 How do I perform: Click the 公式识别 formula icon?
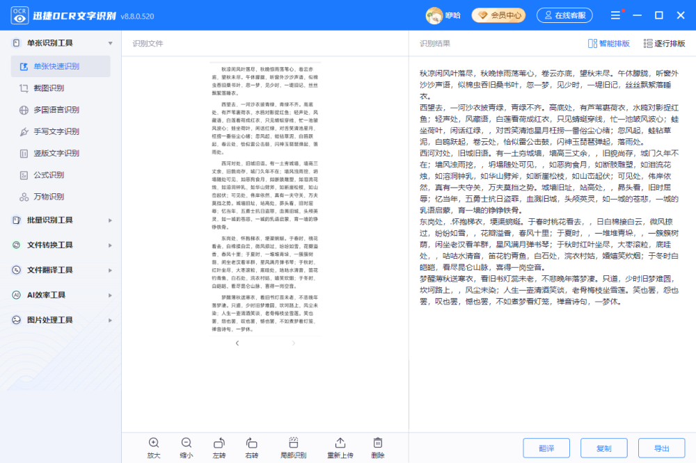click(x=24, y=175)
